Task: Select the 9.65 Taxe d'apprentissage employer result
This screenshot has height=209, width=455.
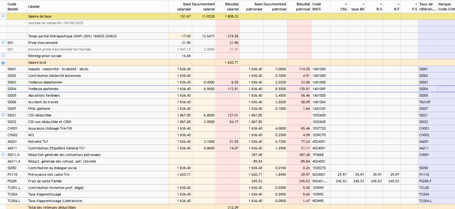Action: pyautogui.click(x=299, y=194)
